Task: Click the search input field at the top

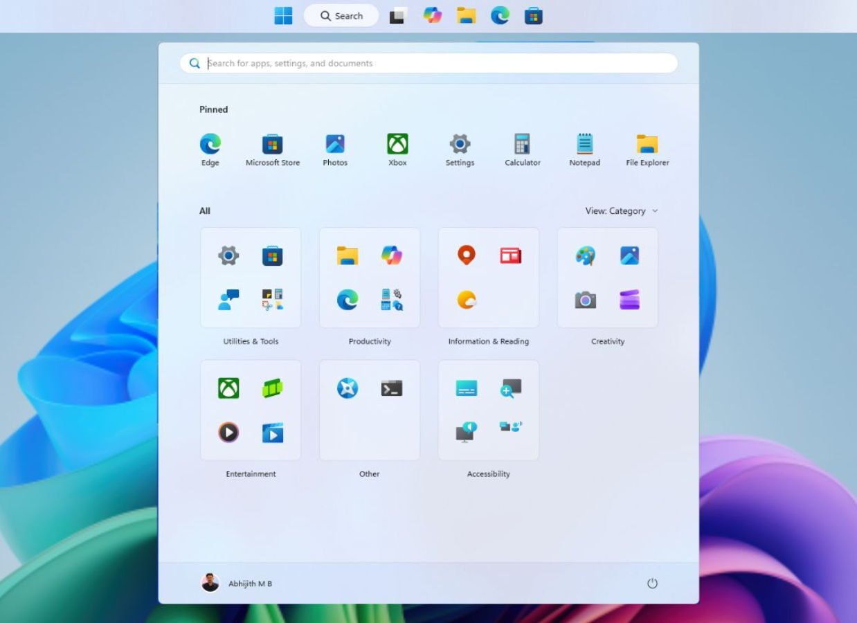Action: click(x=429, y=63)
